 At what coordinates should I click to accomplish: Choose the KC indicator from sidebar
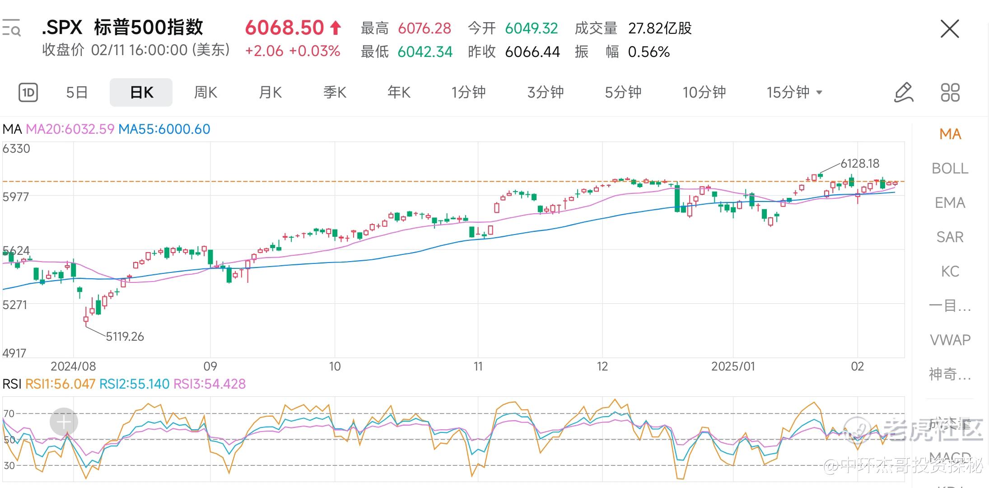coord(950,272)
